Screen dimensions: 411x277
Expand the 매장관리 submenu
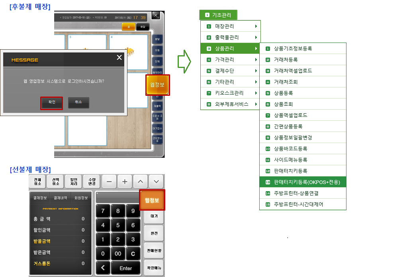pyautogui.click(x=231, y=26)
